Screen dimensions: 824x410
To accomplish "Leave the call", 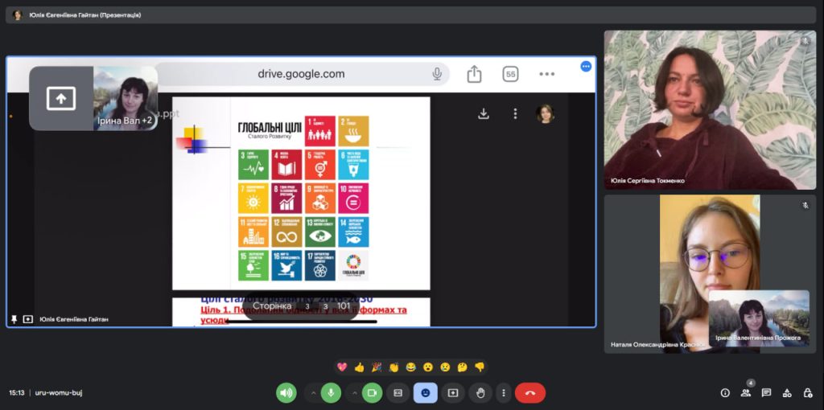I will (x=529, y=392).
